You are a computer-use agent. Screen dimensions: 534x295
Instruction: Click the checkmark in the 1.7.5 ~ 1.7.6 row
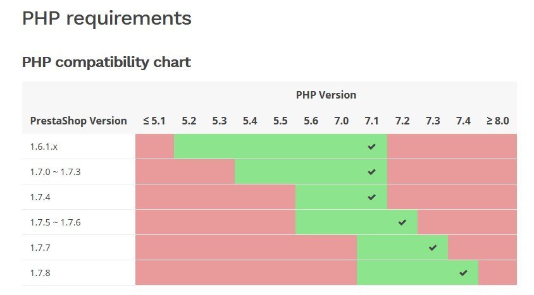[402, 222]
